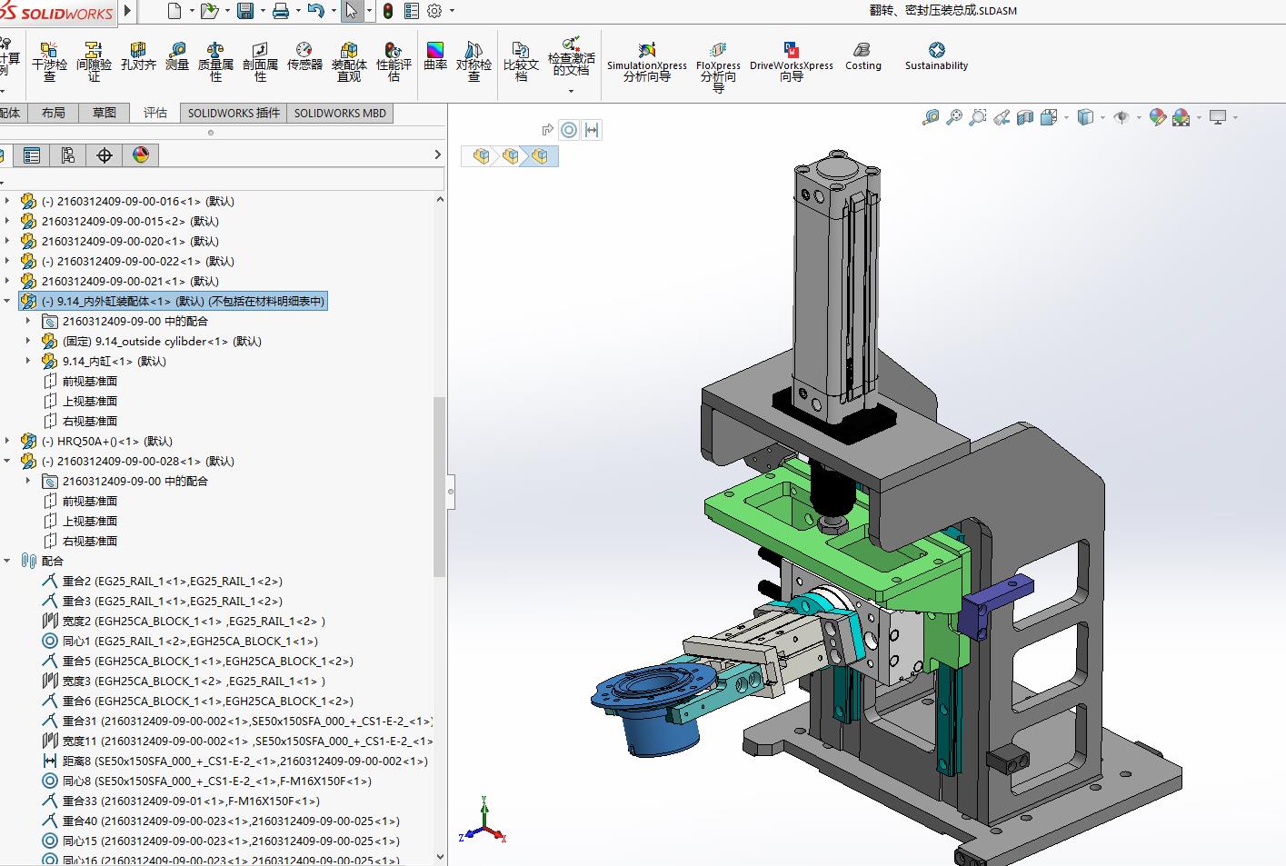Select 同心1 concentric mate
1286x866 pixels.
tap(180, 641)
